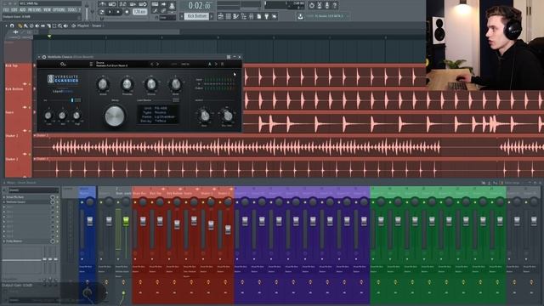Open the mixer input selector dropdown
Viewport: 544px width, 306px height.
(x=34, y=190)
